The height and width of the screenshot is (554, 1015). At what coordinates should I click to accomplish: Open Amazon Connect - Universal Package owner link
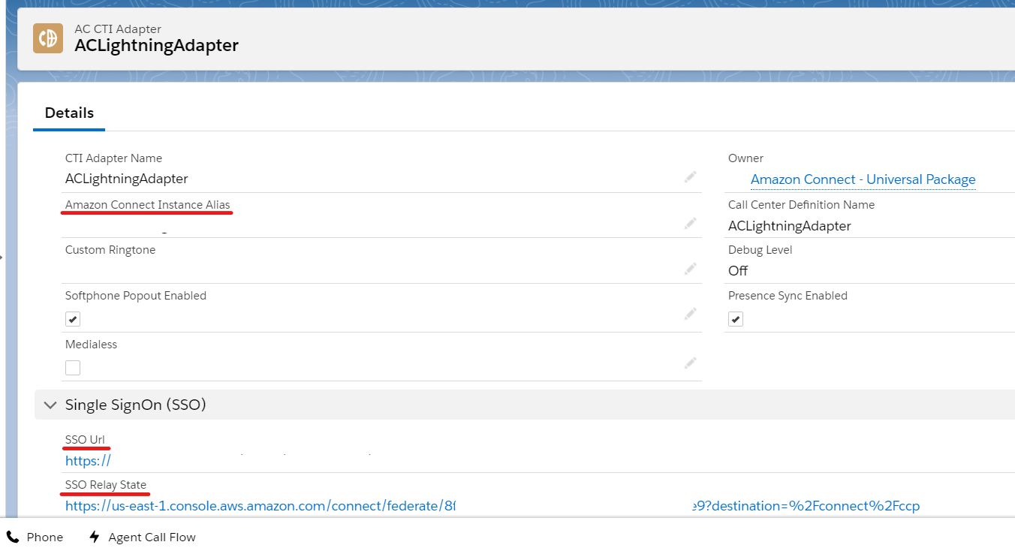(x=863, y=179)
